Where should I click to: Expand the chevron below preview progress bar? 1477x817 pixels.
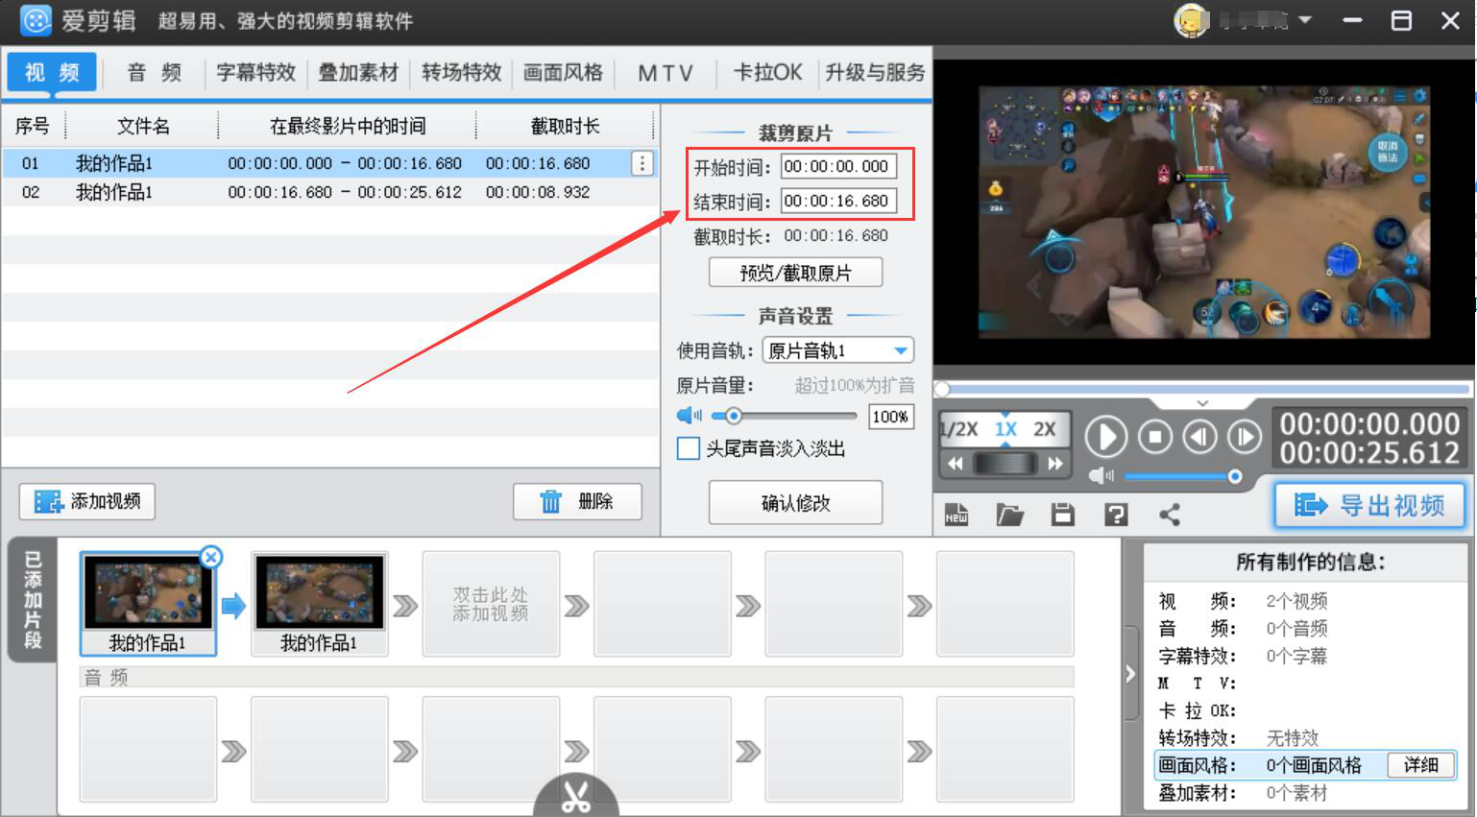(x=1202, y=403)
